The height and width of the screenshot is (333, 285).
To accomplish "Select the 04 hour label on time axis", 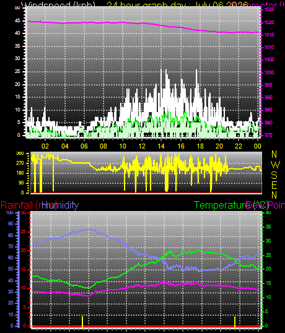I will coord(64,146).
